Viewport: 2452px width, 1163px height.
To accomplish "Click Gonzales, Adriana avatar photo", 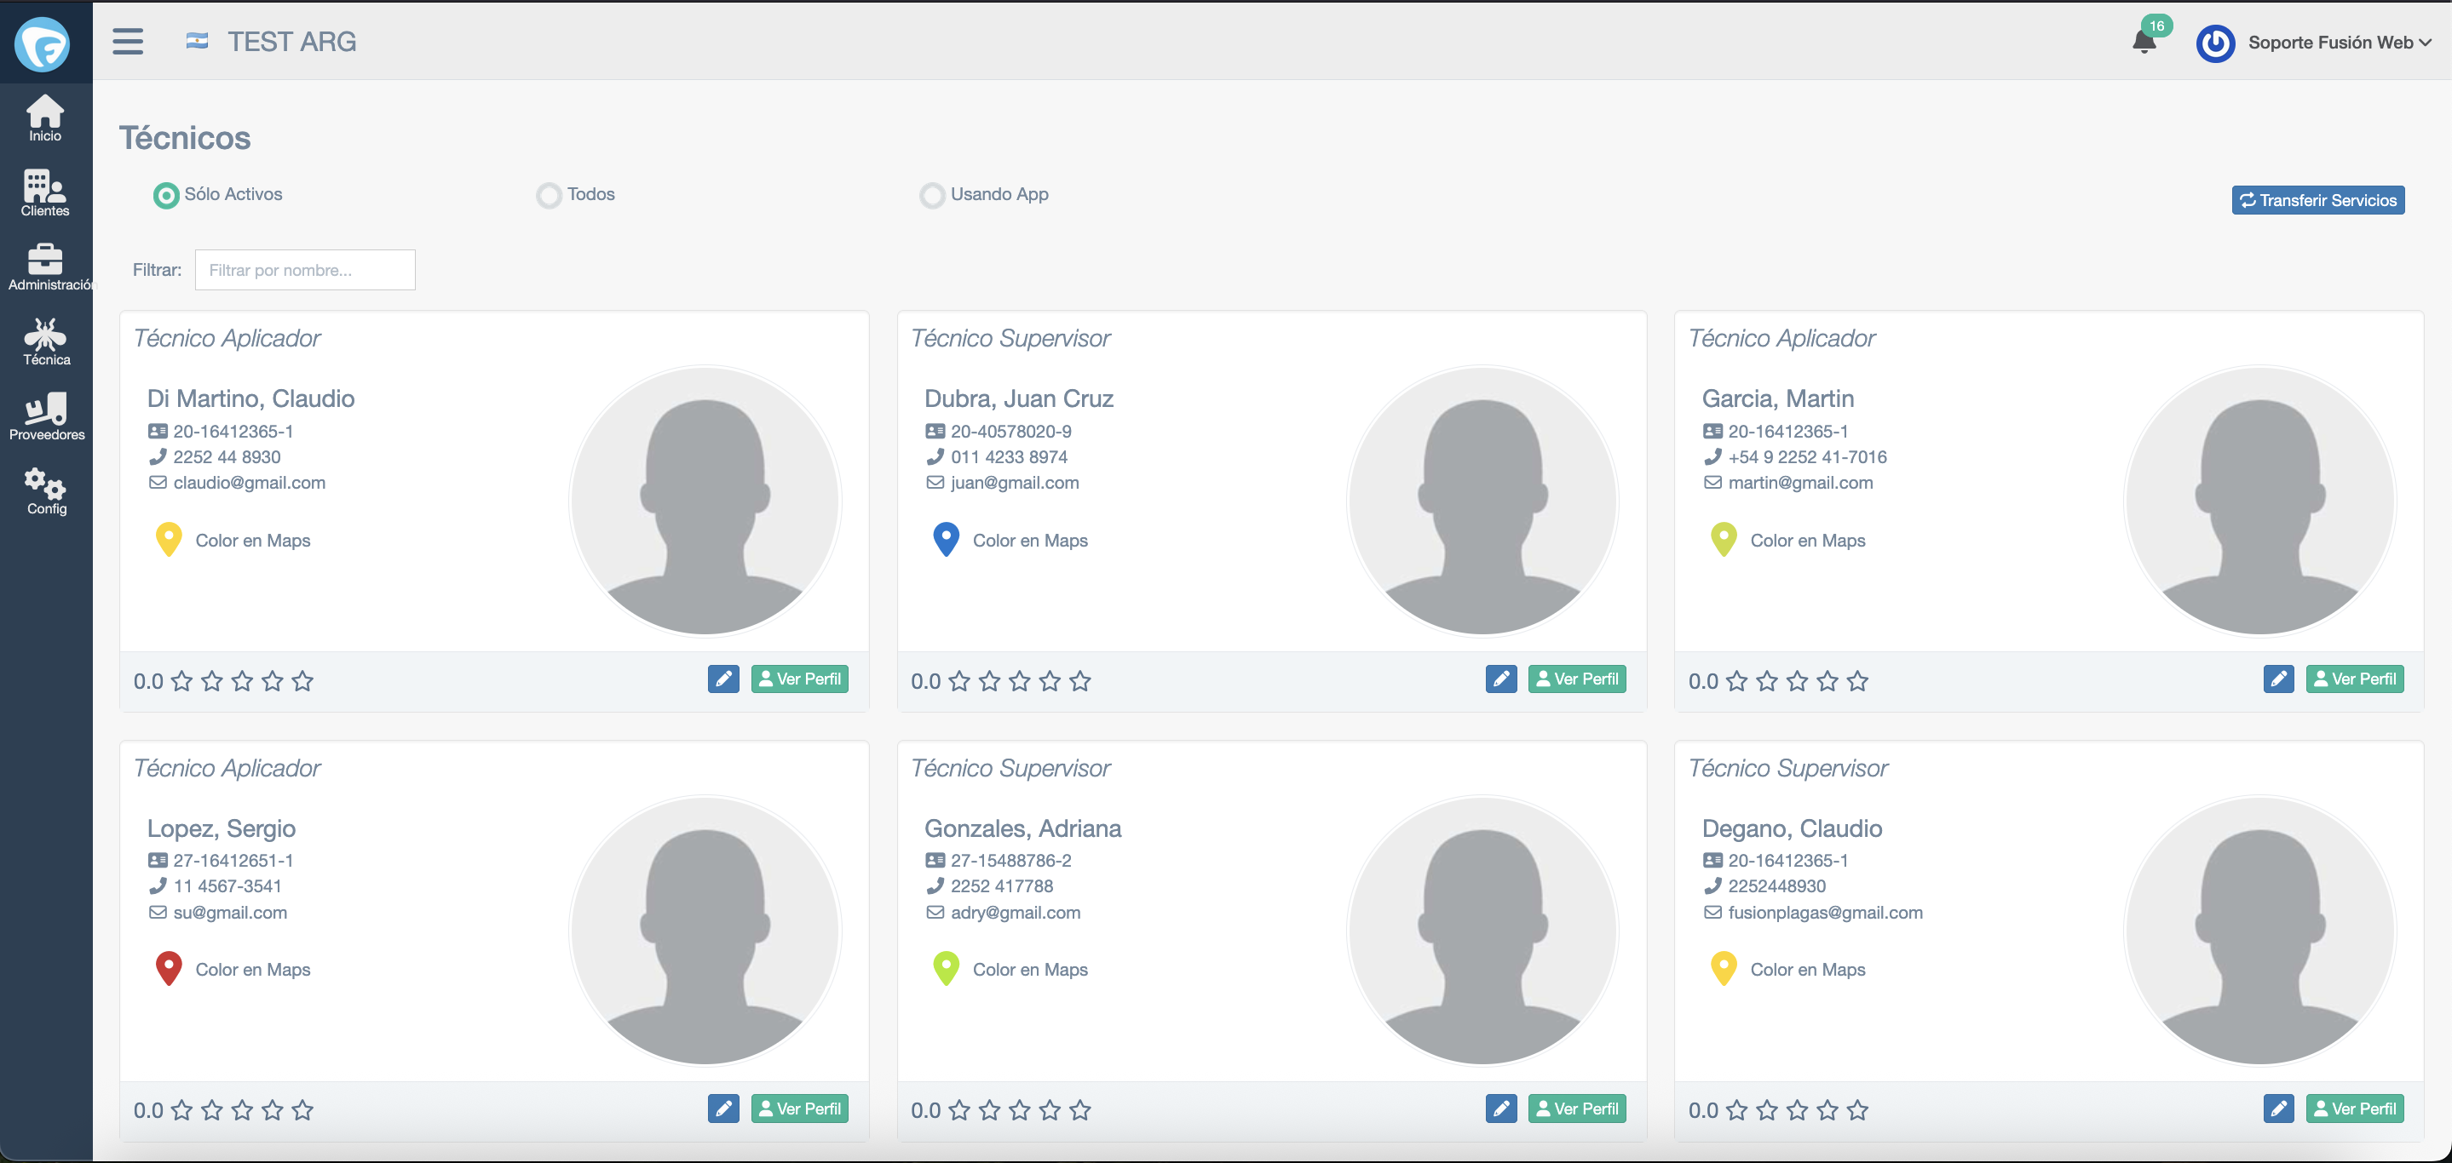I will (x=1483, y=931).
